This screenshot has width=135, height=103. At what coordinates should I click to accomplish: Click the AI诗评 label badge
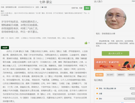coord(5,48)
